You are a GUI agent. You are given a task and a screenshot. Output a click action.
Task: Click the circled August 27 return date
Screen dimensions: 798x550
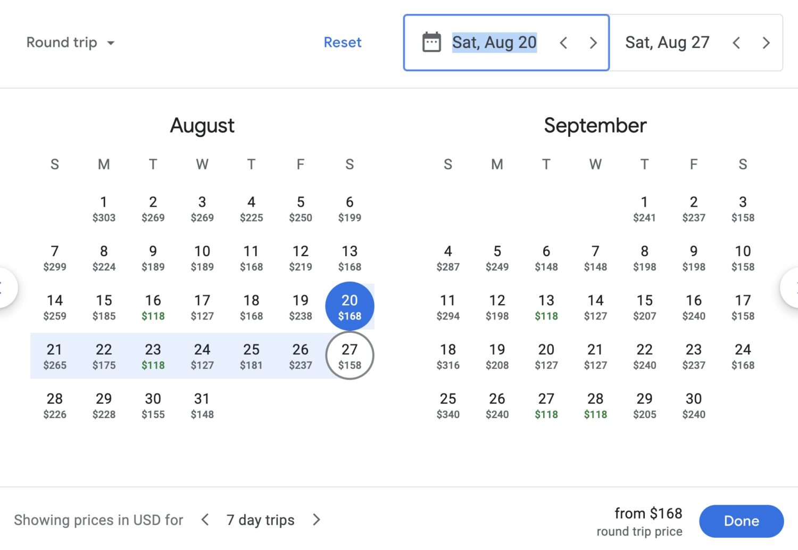tap(350, 356)
